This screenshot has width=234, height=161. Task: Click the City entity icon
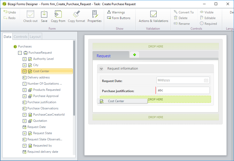point(30,65)
